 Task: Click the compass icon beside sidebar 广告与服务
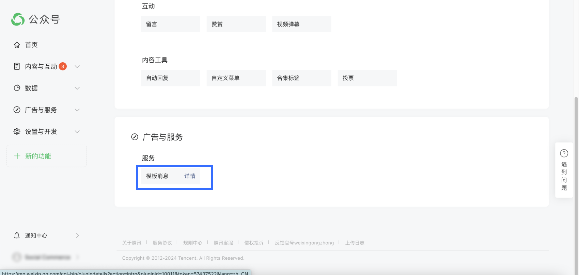click(17, 110)
